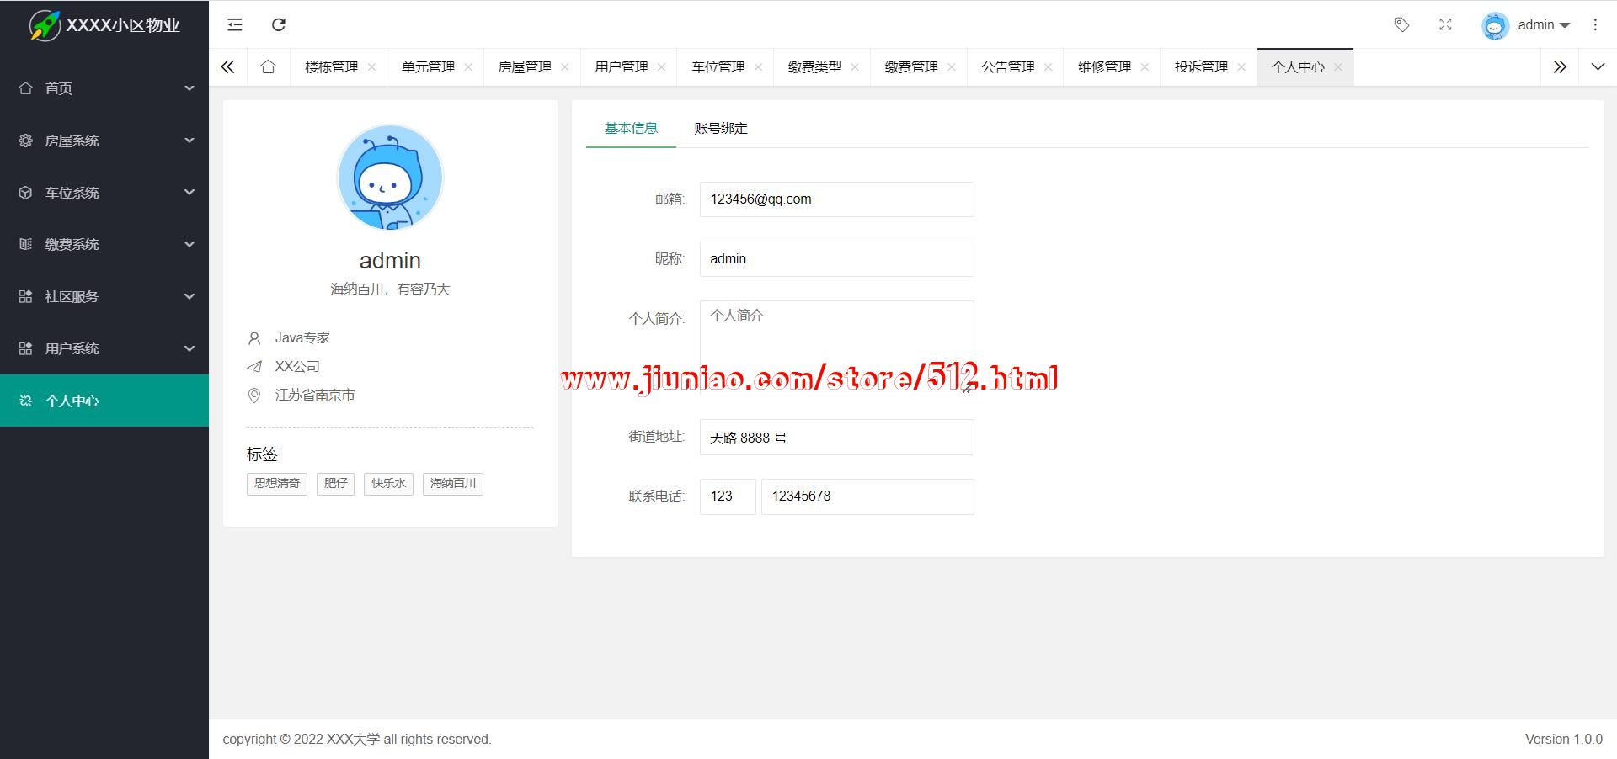Close the 个人中心 tab
The image size is (1617, 759).
[x=1338, y=67]
